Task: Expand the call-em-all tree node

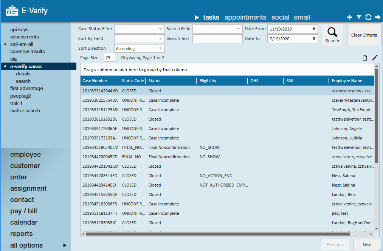Action: pyautogui.click(x=5, y=44)
